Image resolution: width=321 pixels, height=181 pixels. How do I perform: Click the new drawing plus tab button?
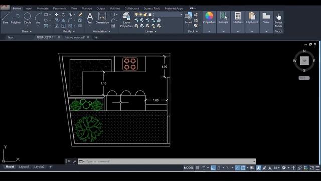coord(96,37)
